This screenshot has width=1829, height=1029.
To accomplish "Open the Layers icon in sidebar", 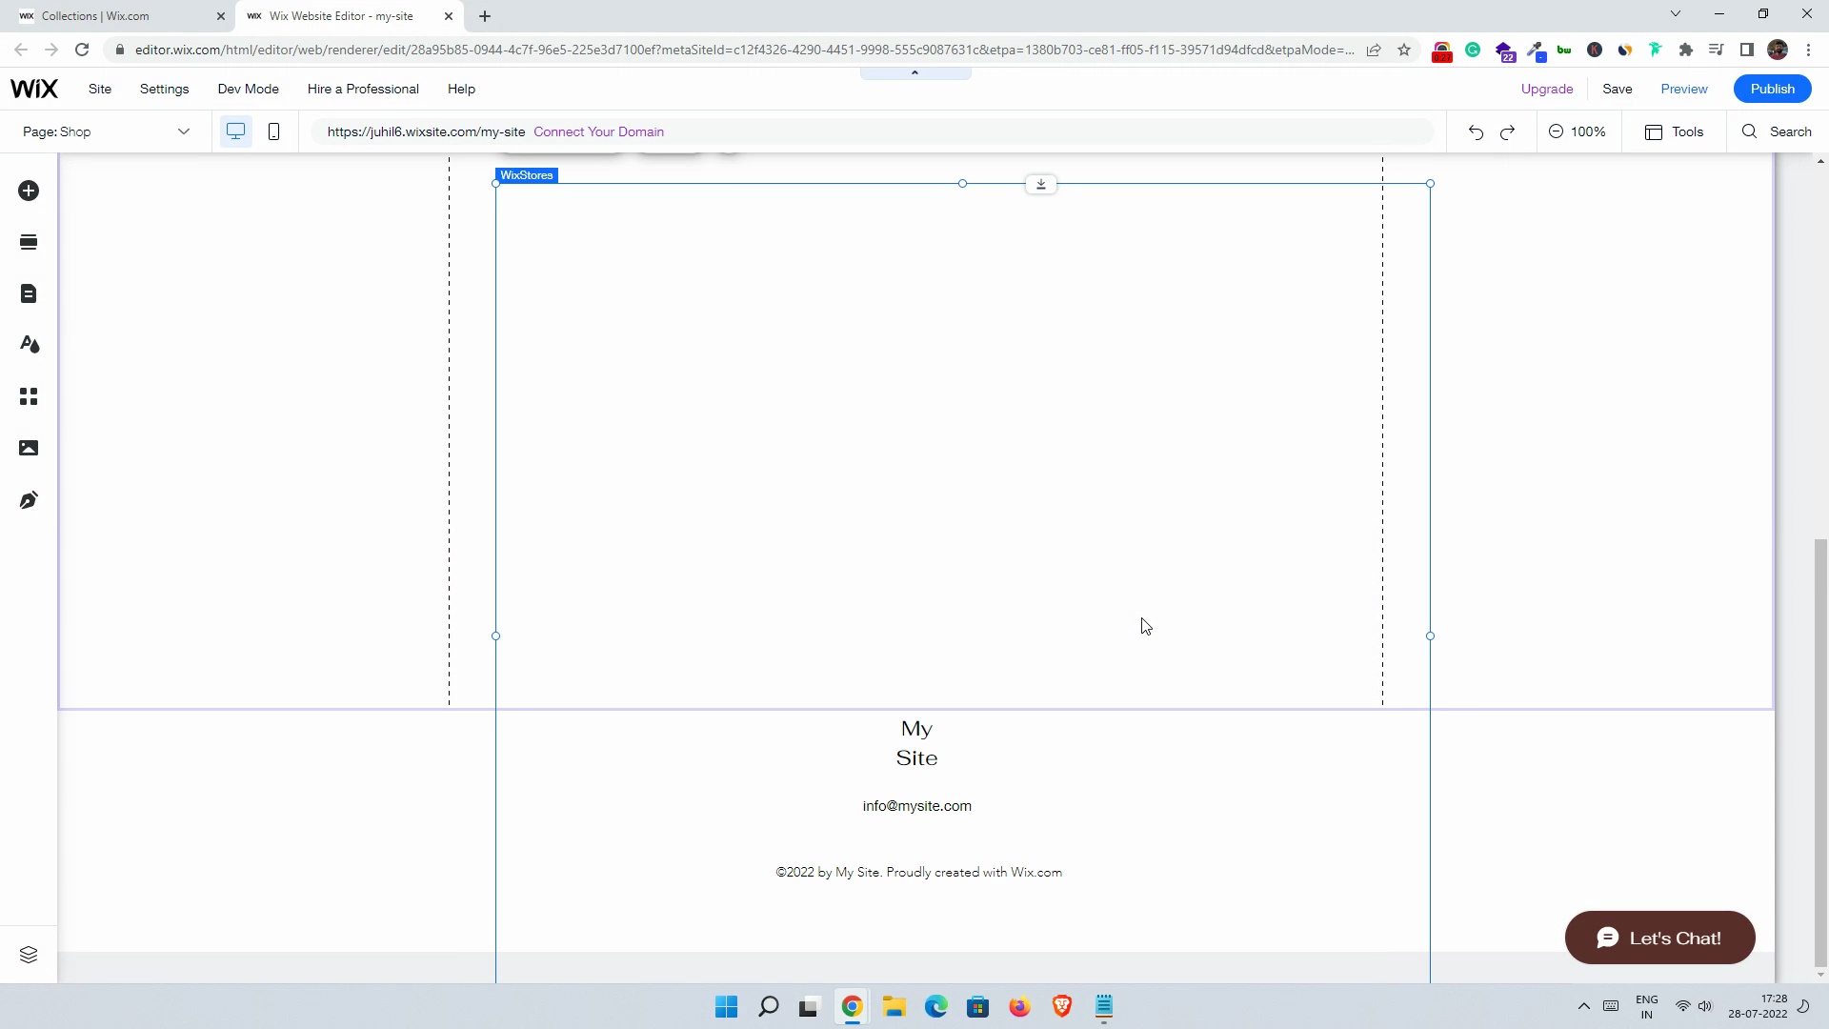I will [x=29, y=955].
